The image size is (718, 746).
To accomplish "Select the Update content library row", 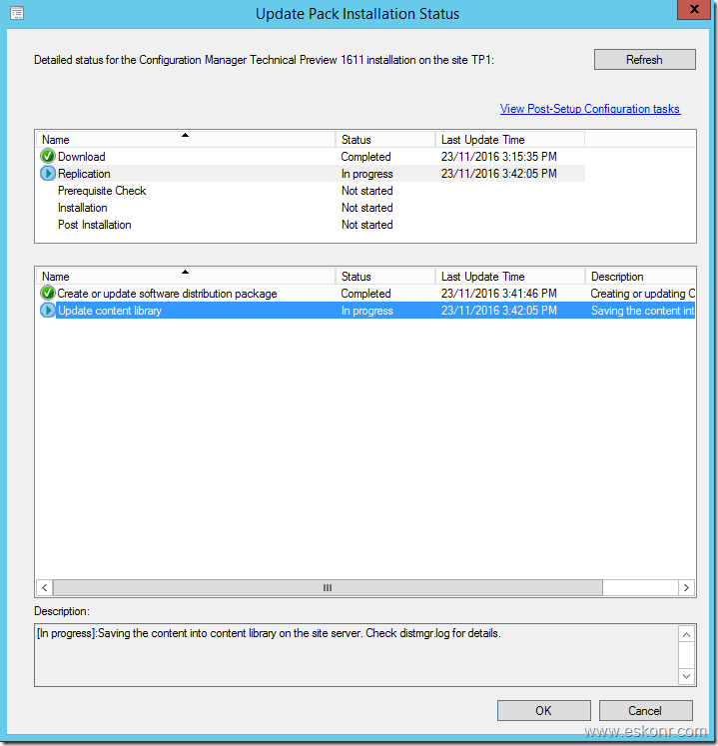I will click(366, 311).
